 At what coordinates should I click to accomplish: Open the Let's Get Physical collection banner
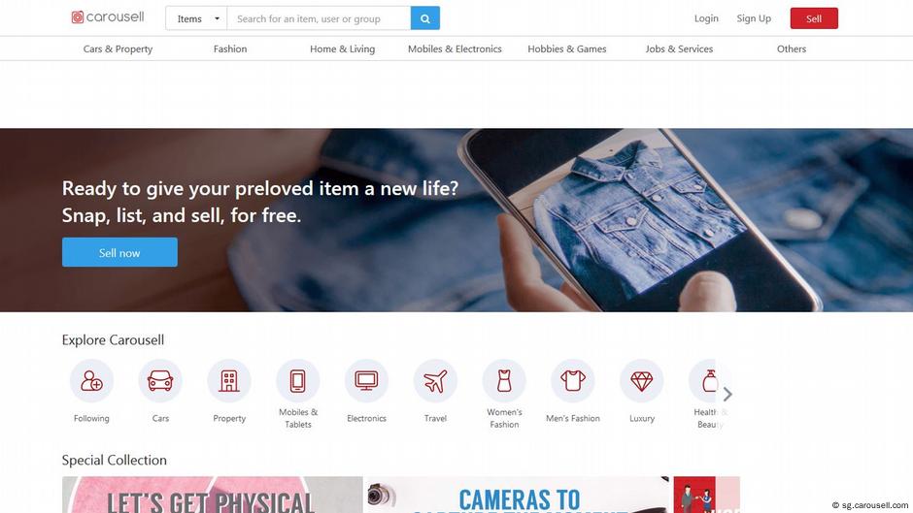point(213,495)
